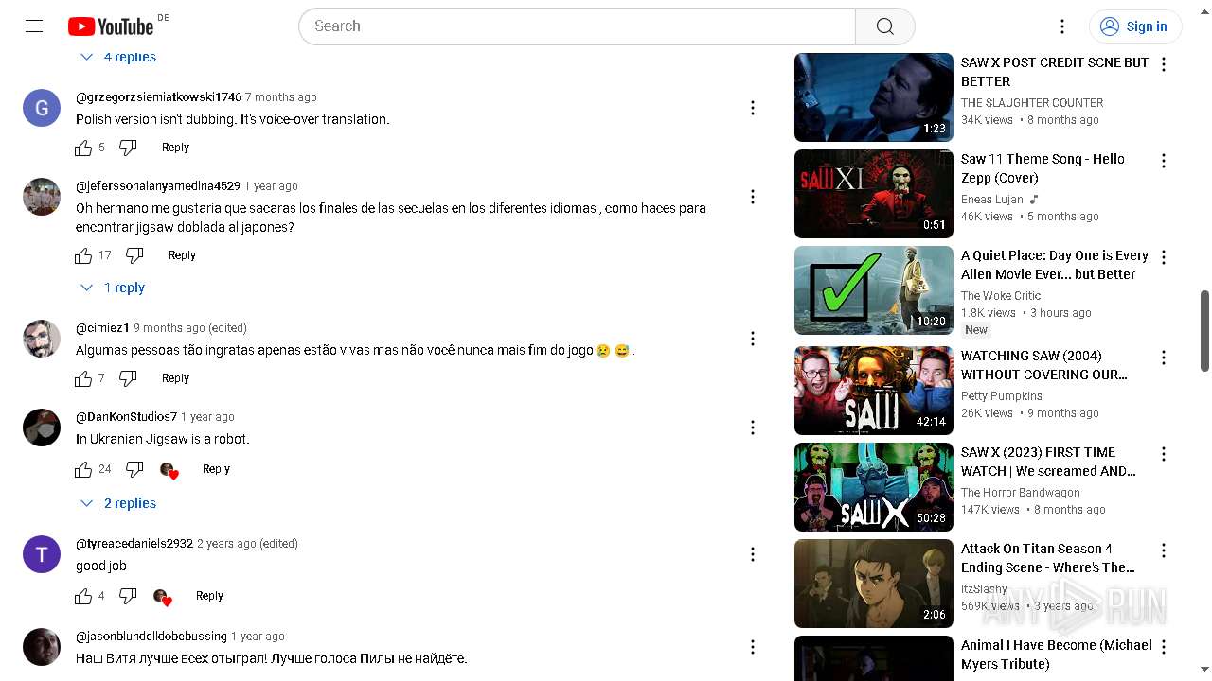The width and height of the screenshot is (1212, 681).
Task: Open @tyreacedaniels2932 channel link
Action: click(x=134, y=544)
